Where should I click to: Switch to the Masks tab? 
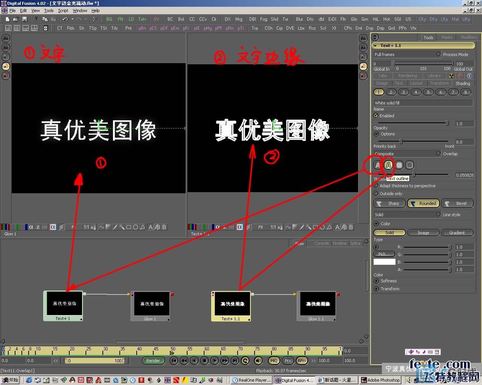[x=447, y=37]
